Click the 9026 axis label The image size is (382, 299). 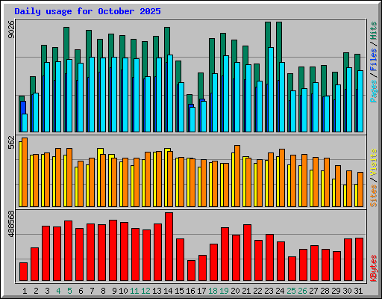[11, 30]
